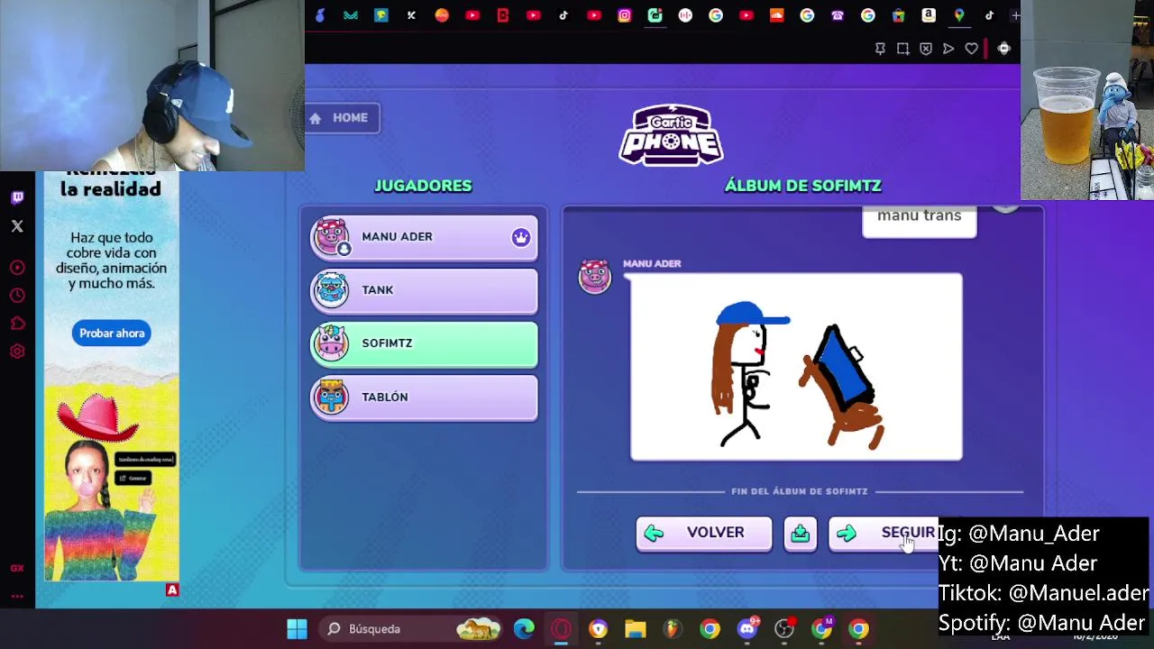Open OBS Studio from the taskbar
Image resolution: width=1154 pixels, height=649 pixels.
point(784,629)
